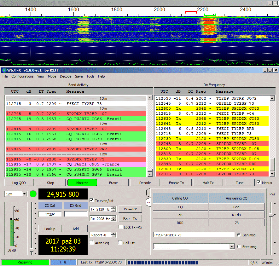
Task: Toggle the Tx even/1st checkbox
Action: (92, 200)
